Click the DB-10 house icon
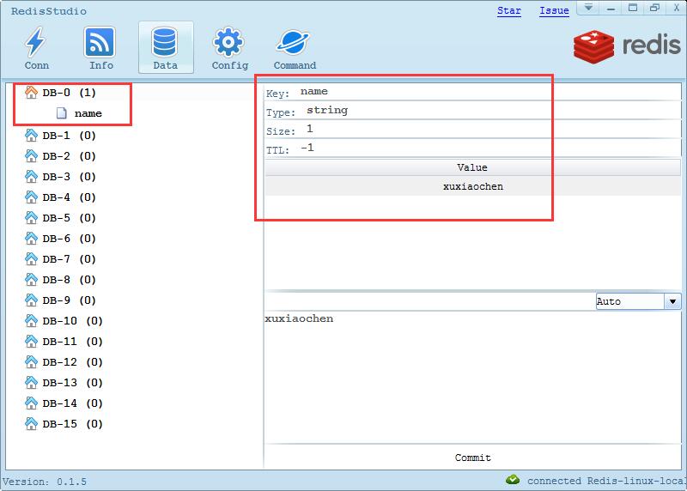 coord(31,321)
